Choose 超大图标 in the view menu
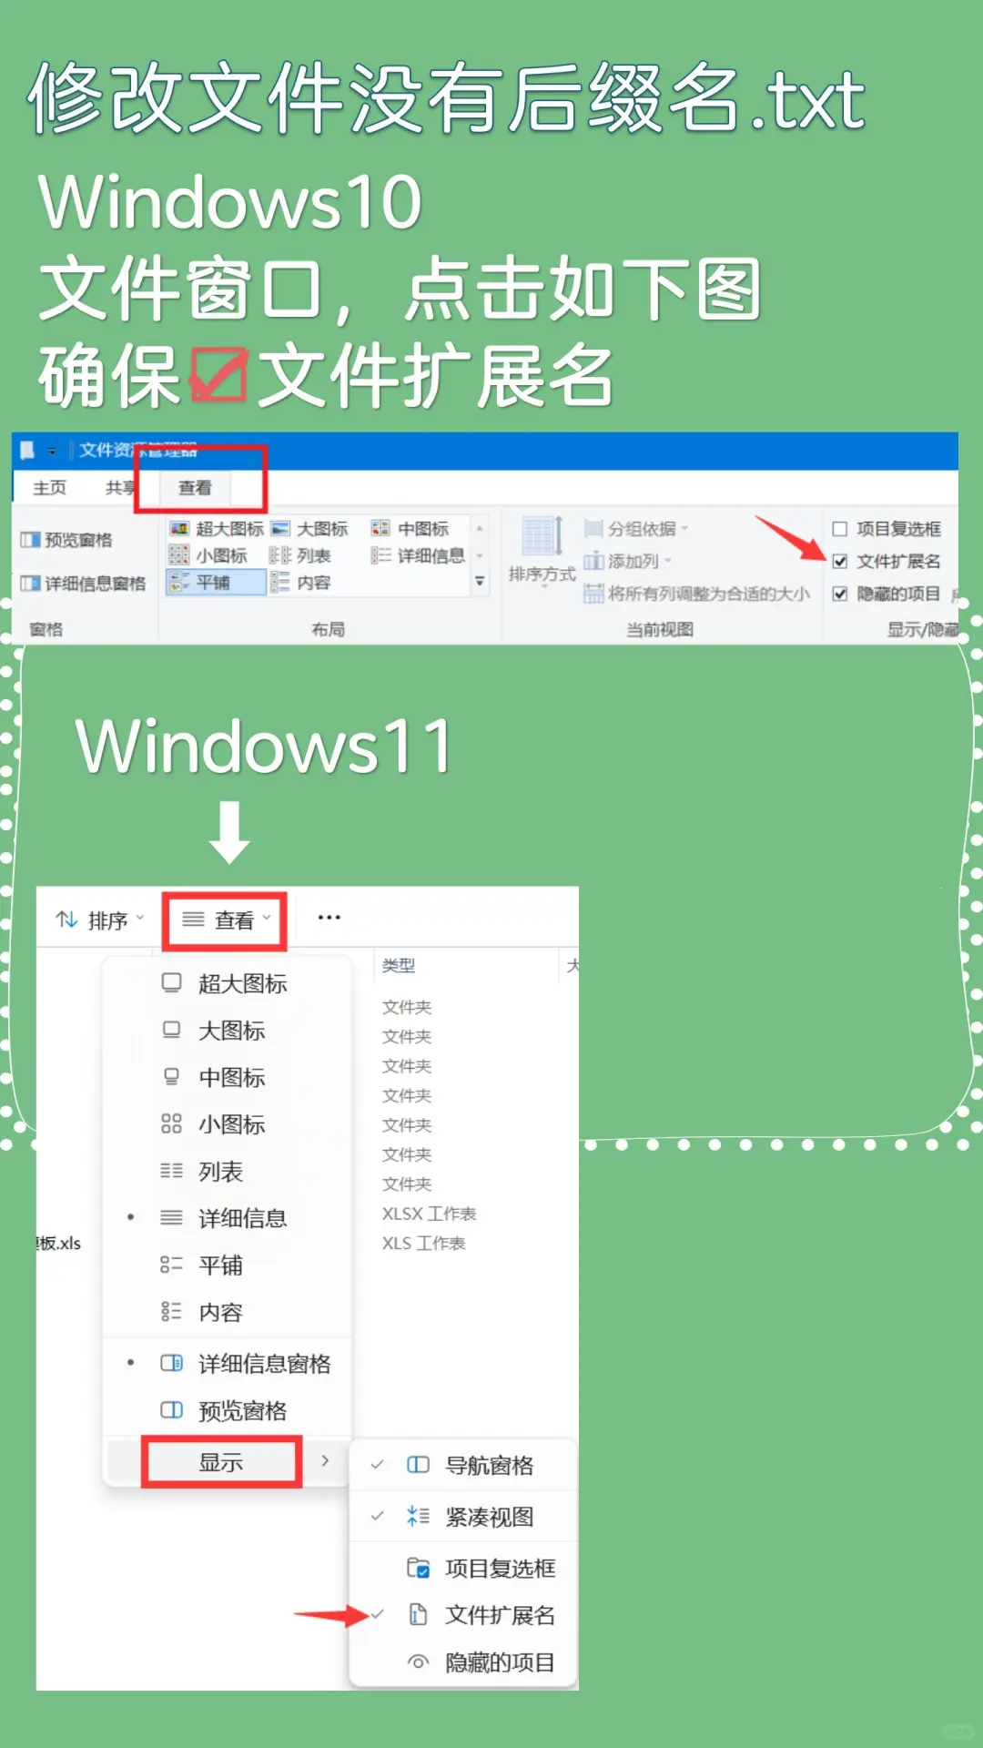 [x=225, y=983]
